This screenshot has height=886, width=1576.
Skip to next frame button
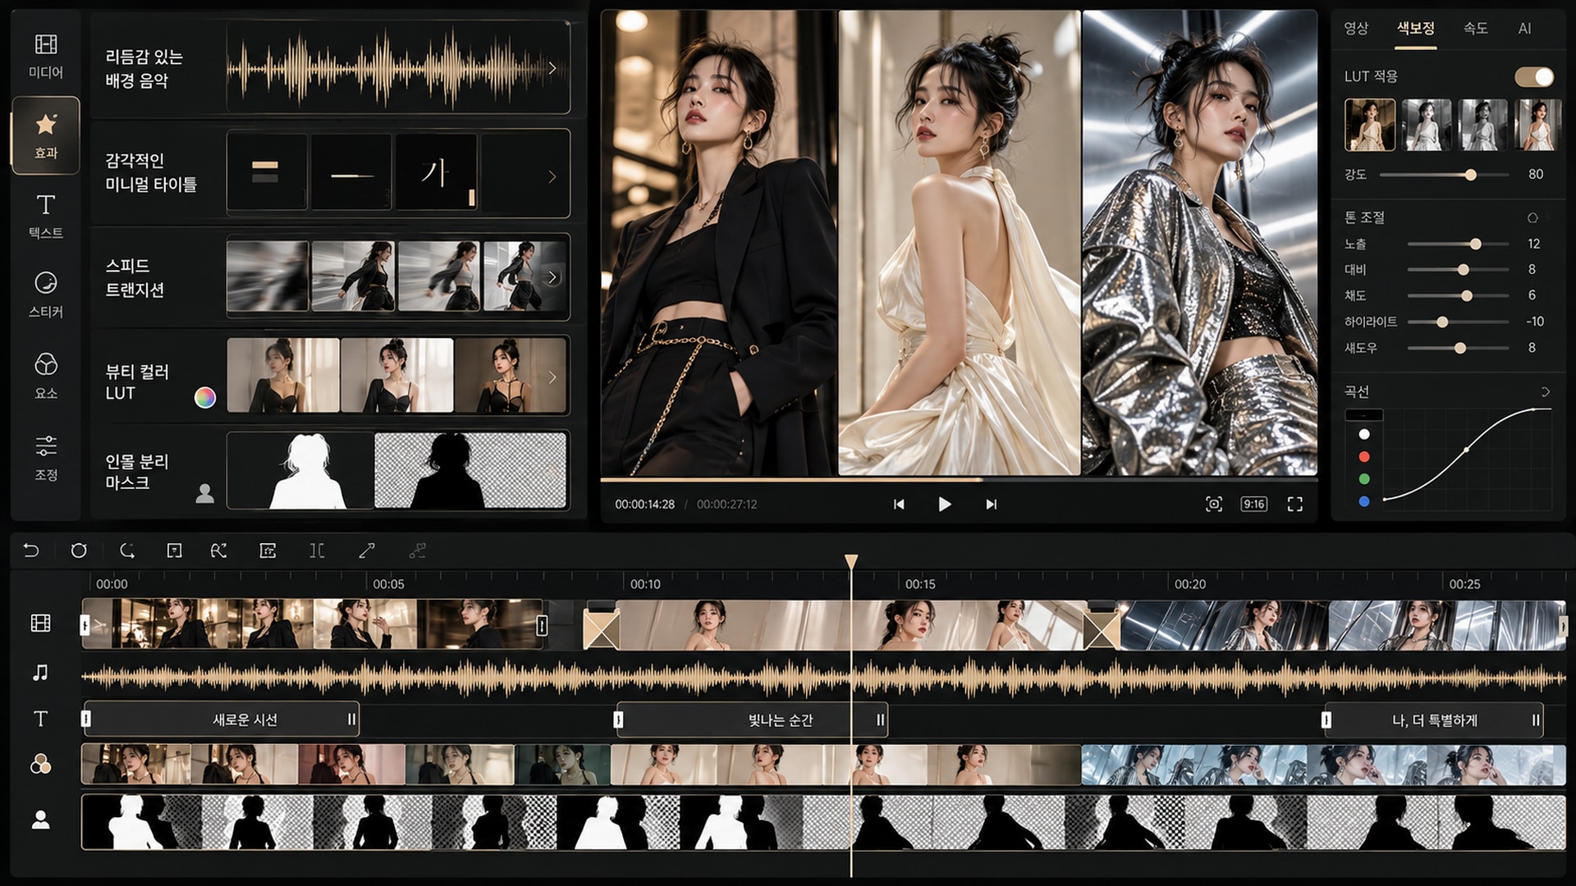pos(991,504)
